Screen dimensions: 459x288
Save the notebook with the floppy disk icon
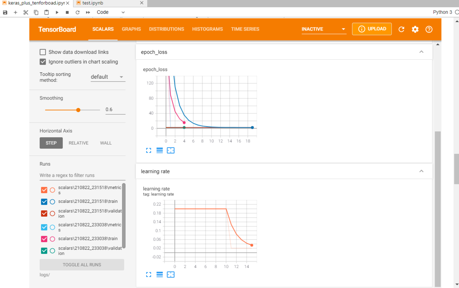click(x=5, y=12)
